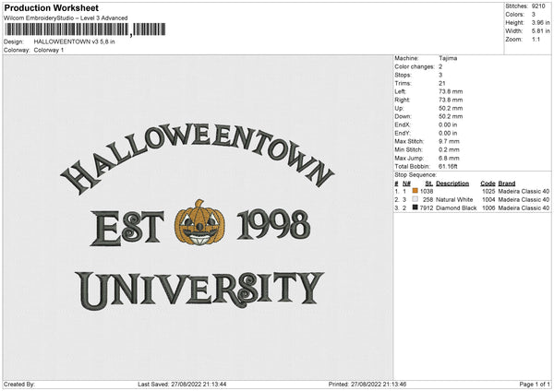
Task: Click the Trims value 21
Action: (442, 83)
